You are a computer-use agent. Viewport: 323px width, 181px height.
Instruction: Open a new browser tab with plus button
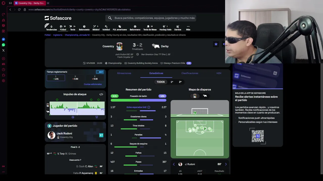(x=48, y=3)
